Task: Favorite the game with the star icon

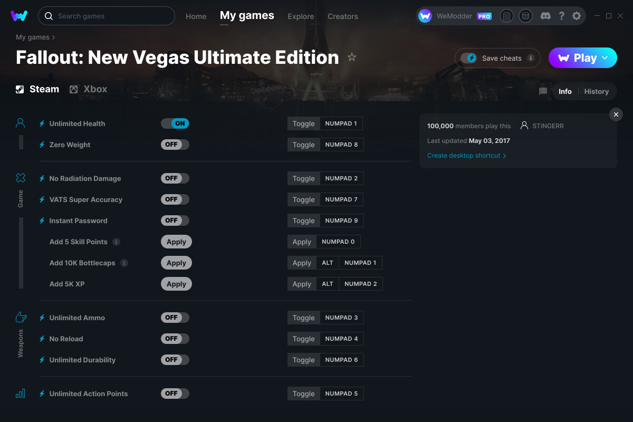Action: 351,57
